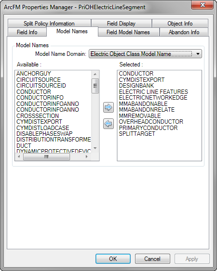The width and height of the screenshot is (217, 271).
Task: Go to the Field Model Names tab
Action: [128, 32]
